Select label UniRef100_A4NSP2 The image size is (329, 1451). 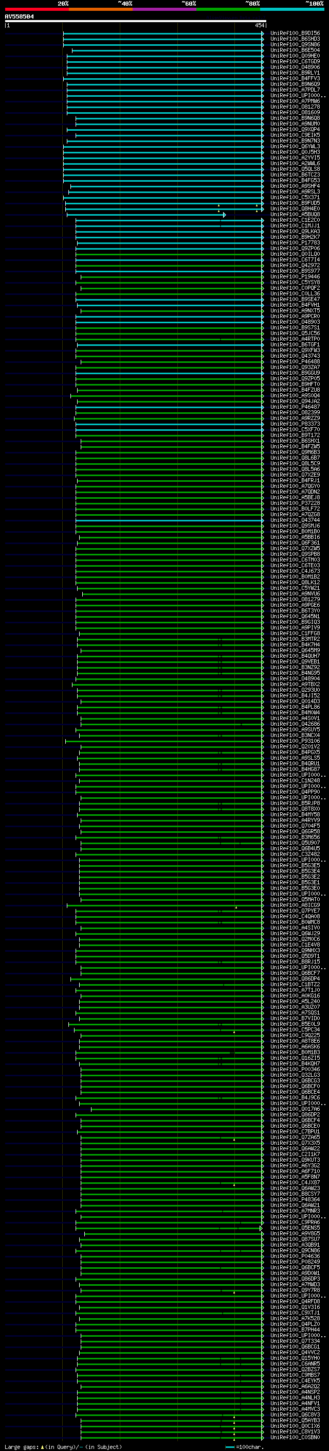[x=295, y=1392]
